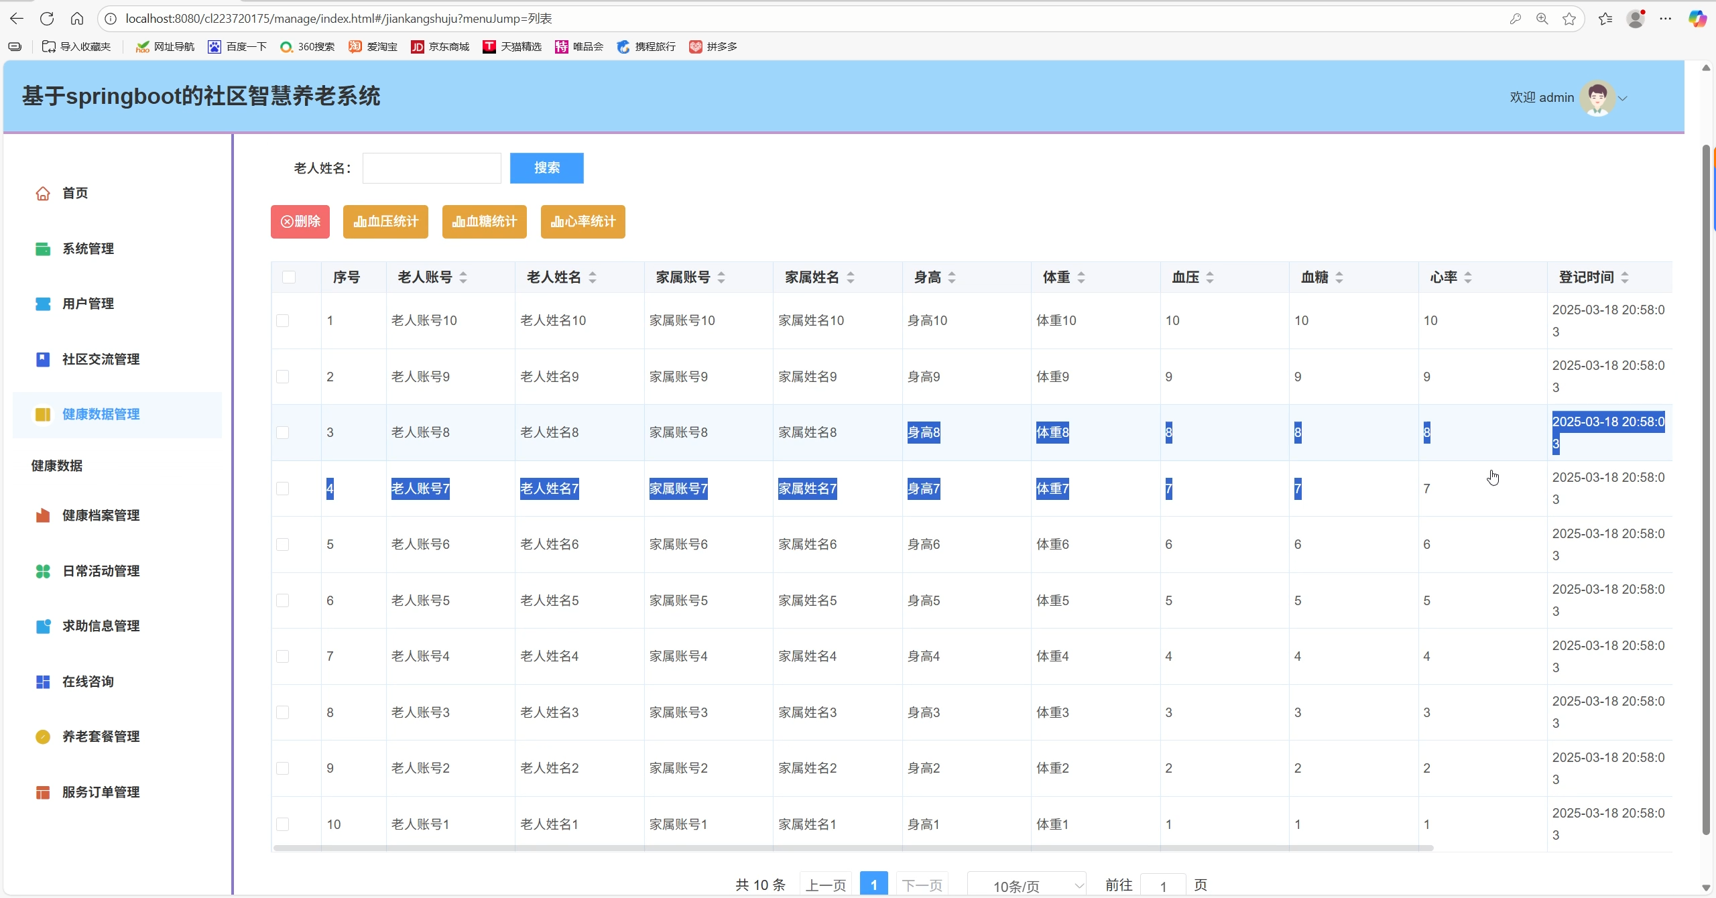The height and width of the screenshot is (898, 1716).
Task: Click the 健康档案管理 orange icon
Action: point(43,516)
